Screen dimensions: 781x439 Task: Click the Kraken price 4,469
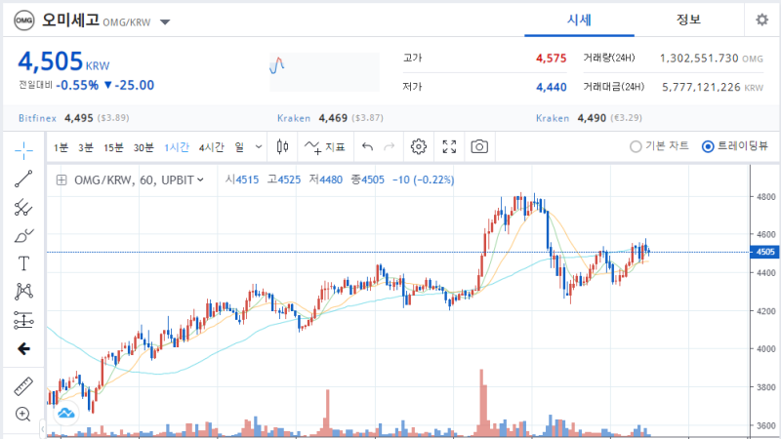pos(333,118)
